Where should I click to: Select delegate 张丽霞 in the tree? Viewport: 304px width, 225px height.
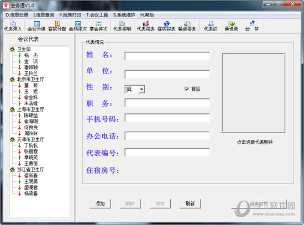coord(31,151)
